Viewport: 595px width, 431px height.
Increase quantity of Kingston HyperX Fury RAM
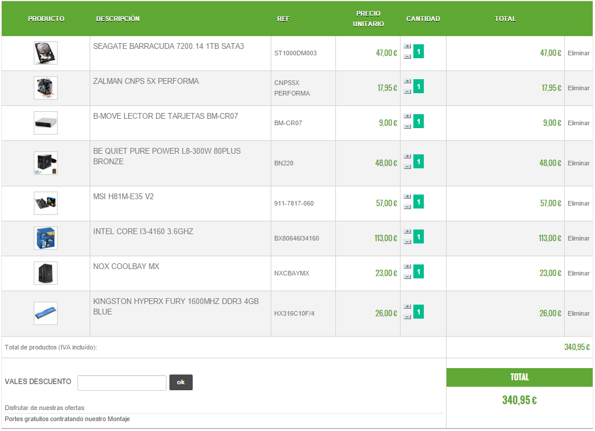407,307
